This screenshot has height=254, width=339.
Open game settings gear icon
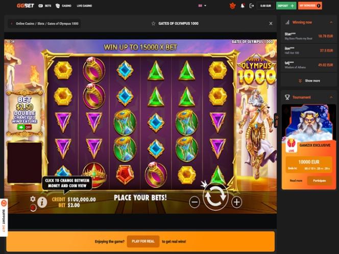point(33,199)
